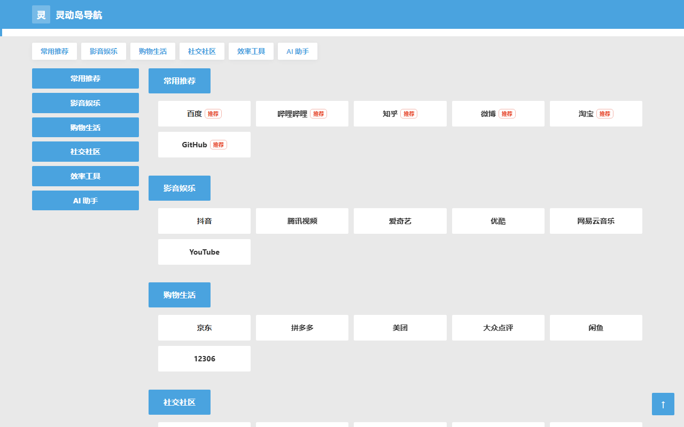
Task: Click the 社交社区 section heading below 12306
Action: (180, 402)
